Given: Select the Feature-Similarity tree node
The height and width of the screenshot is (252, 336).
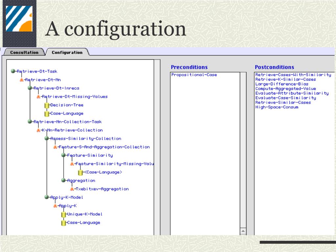Looking at the screenshot, I should (90, 155).
